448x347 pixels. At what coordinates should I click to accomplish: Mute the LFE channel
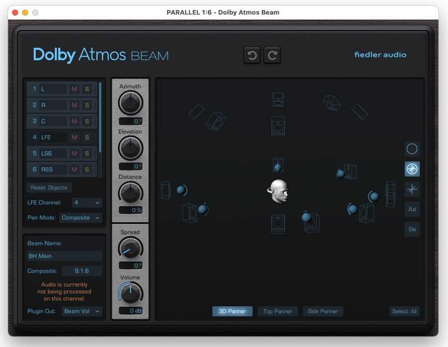pos(74,137)
